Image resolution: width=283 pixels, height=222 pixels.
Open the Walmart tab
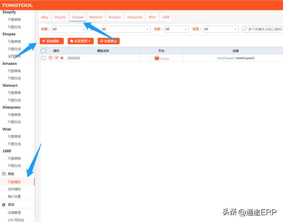click(x=96, y=17)
